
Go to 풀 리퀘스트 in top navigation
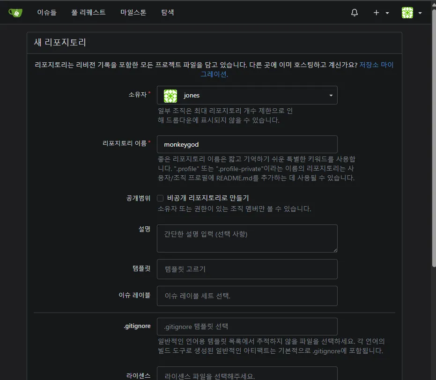tap(89, 13)
